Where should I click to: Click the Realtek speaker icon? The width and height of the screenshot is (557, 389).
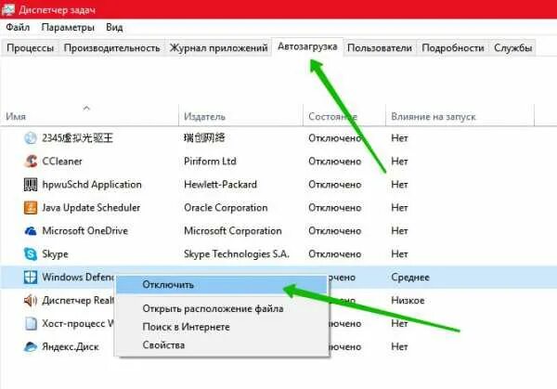coord(31,301)
